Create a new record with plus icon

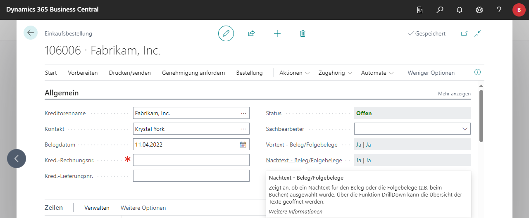(x=277, y=33)
